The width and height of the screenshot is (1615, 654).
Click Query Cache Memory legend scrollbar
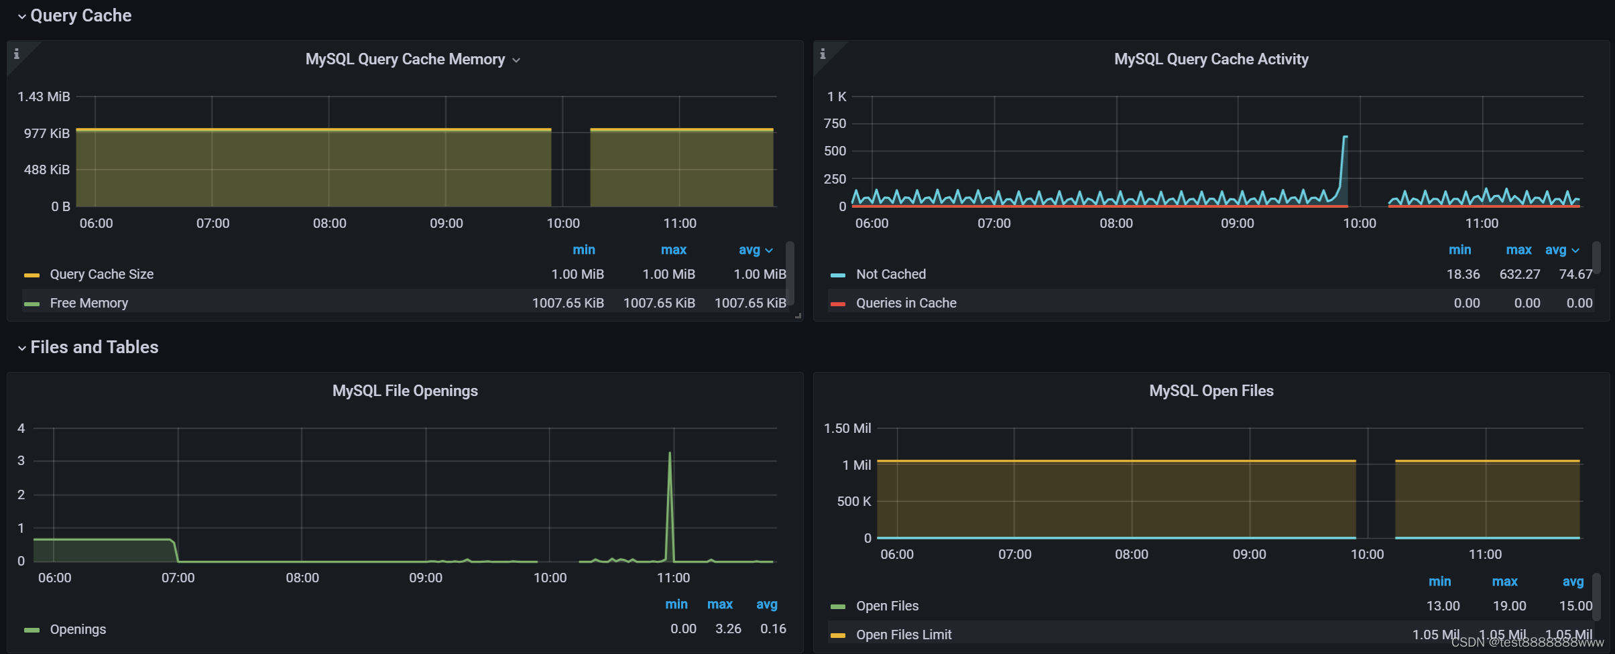790,273
